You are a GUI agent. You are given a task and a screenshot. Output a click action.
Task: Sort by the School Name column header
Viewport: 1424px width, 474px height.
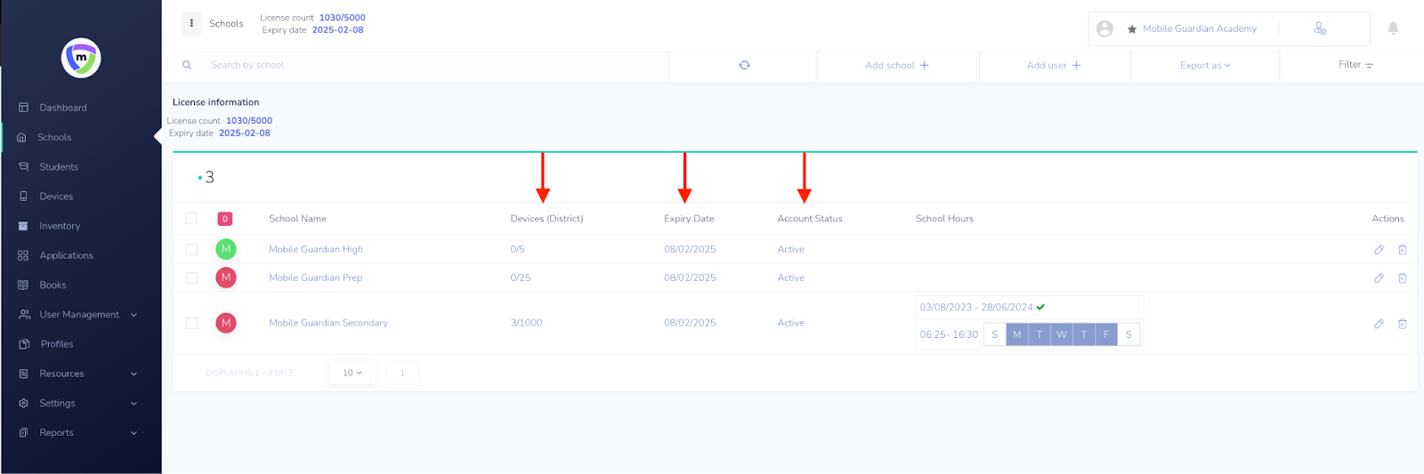click(x=297, y=219)
